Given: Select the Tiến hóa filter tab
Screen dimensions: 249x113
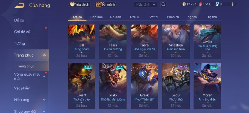Looking at the screenshot, I should pos(96,17).
